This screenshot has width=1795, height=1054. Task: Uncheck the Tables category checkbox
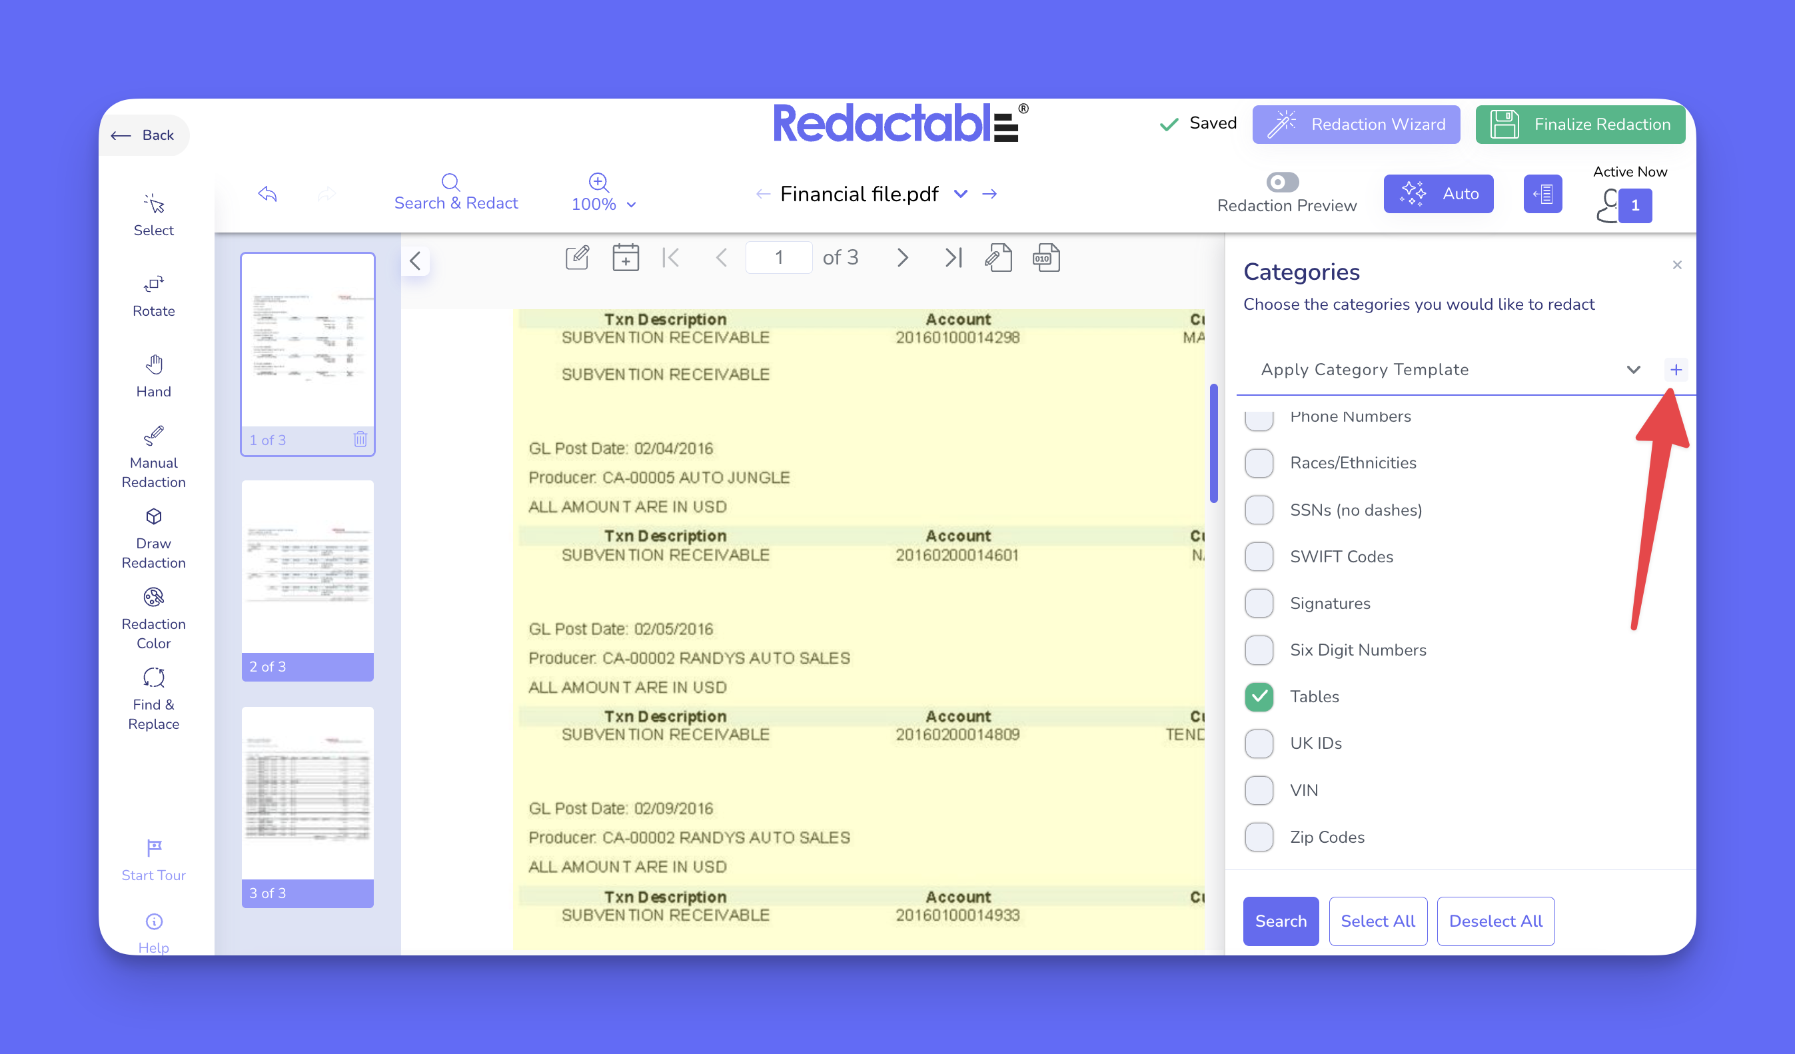1259,696
